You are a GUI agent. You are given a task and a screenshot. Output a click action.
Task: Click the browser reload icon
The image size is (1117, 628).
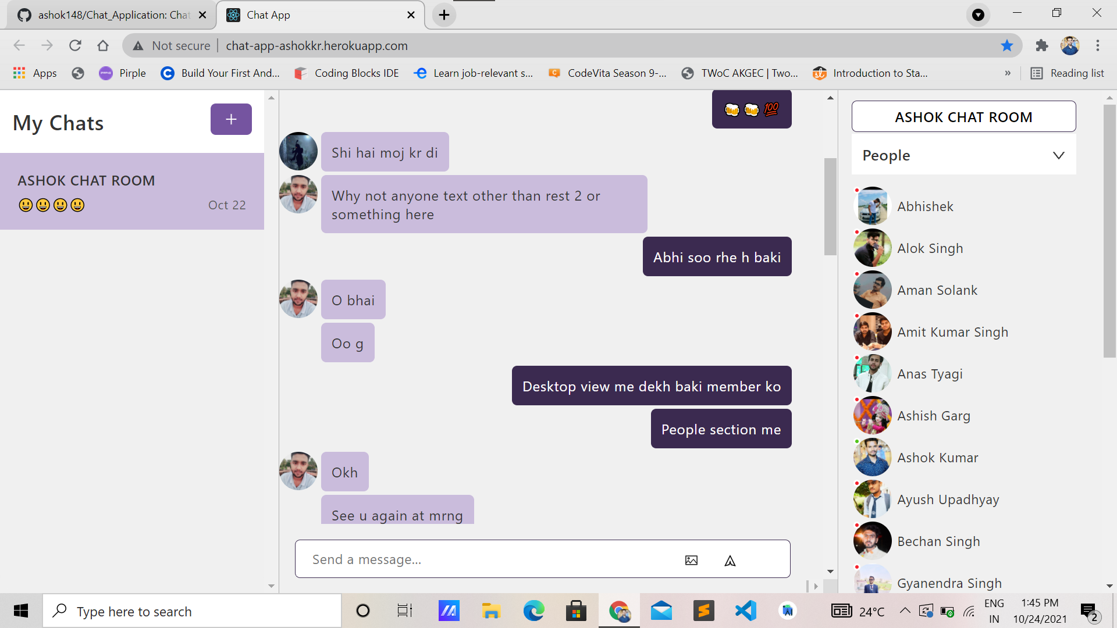pyautogui.click(x=75, y=45)
